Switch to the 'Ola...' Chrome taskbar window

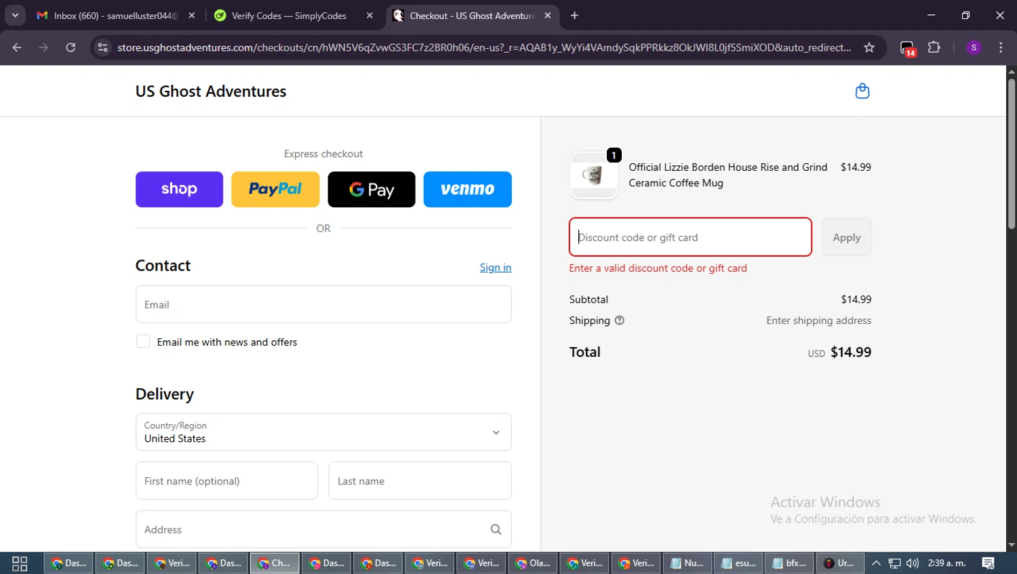[533, 563]
